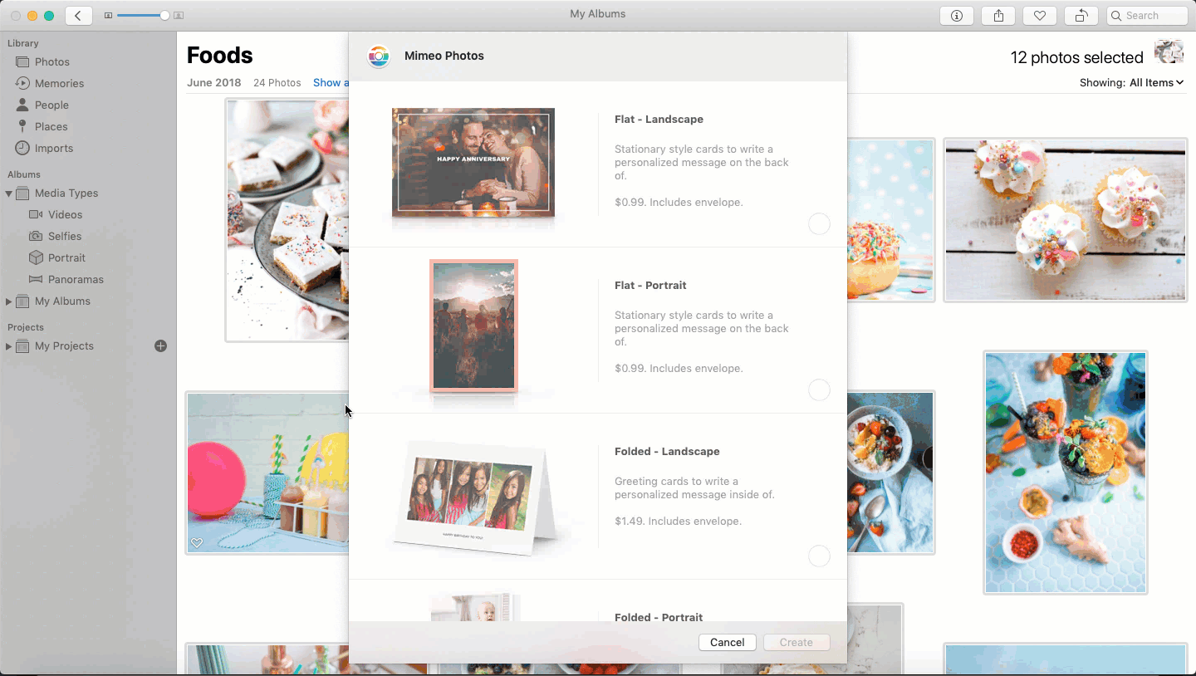Click the Flat - Portrait card preview
Screen dimensions: 1196x676
pyautogui.click(x=473, y=326)
